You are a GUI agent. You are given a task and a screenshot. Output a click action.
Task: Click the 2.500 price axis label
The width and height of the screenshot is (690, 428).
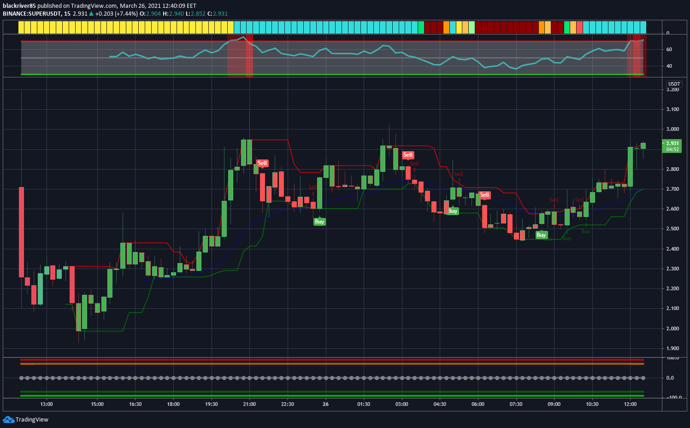672,229
